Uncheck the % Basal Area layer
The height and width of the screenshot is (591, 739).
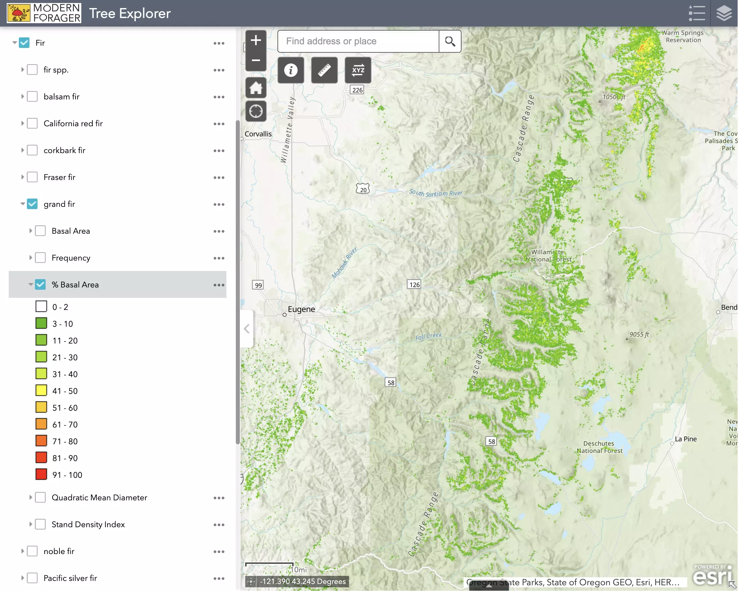pos(40,285)
